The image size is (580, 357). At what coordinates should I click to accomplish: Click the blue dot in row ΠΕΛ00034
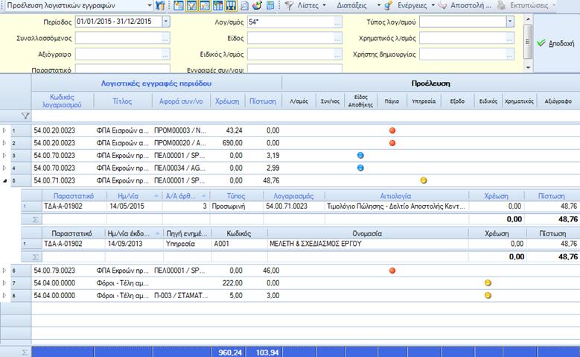point(360,168)
